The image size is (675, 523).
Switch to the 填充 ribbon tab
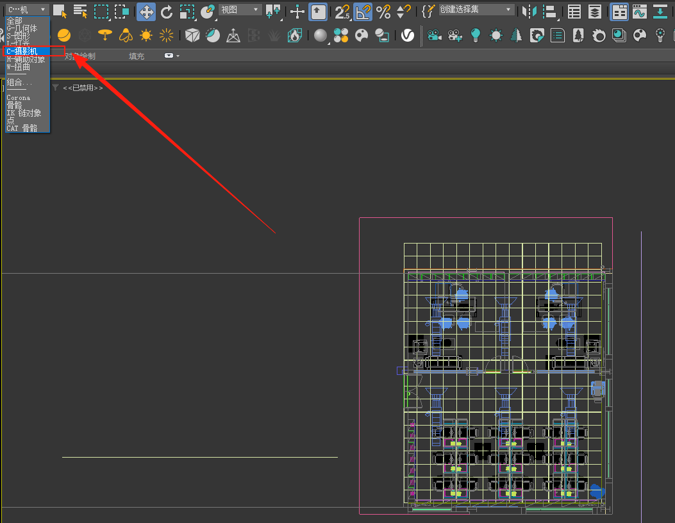(137, 56)
